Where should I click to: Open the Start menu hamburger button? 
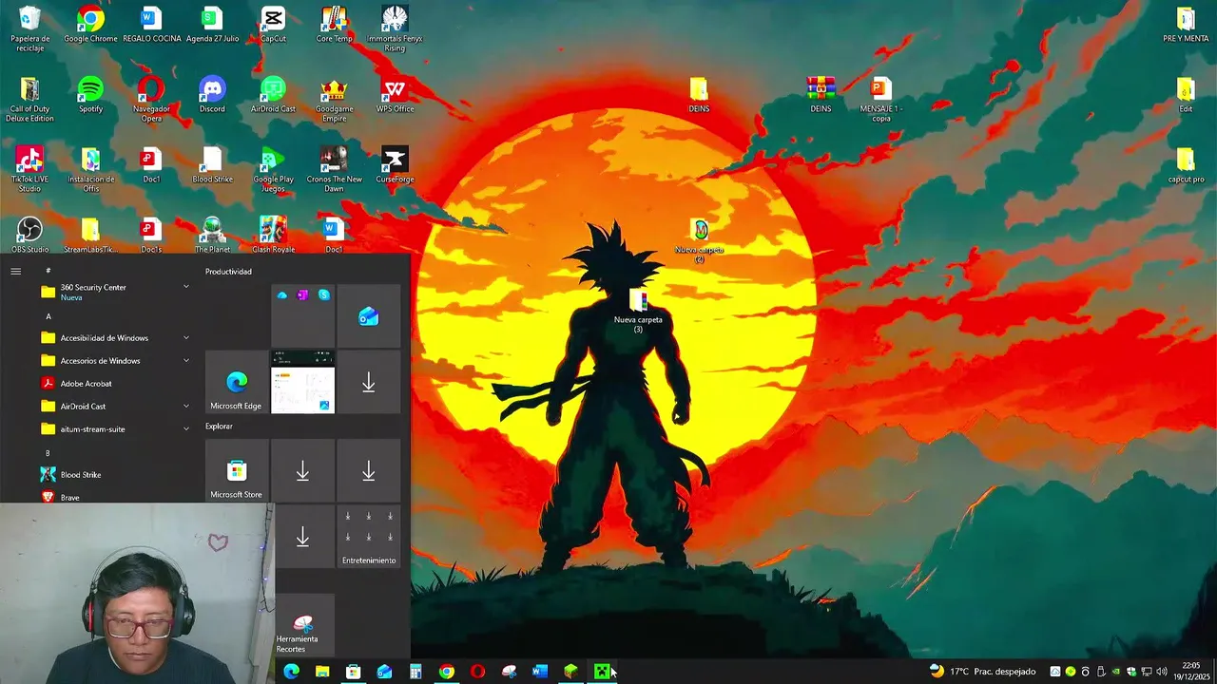(x=15, y=271)
